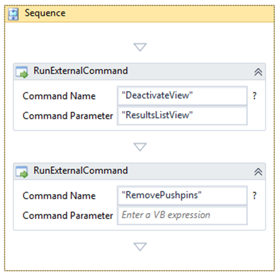278x274 pixels.
Task: Select the first RunExternalCommand title bar
Action: tap(140, 72)
